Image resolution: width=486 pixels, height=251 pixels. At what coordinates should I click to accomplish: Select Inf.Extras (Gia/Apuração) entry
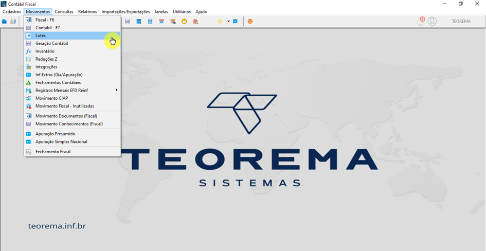click(x=72, y=75)
